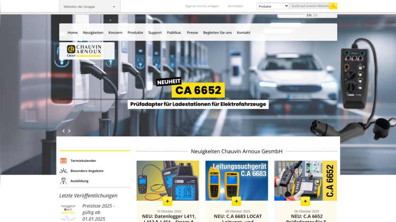Click Eigenes Konto anlegen link

(x=202, y=6)
